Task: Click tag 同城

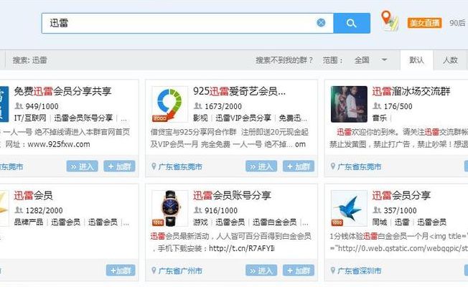Action: [380, 222]
